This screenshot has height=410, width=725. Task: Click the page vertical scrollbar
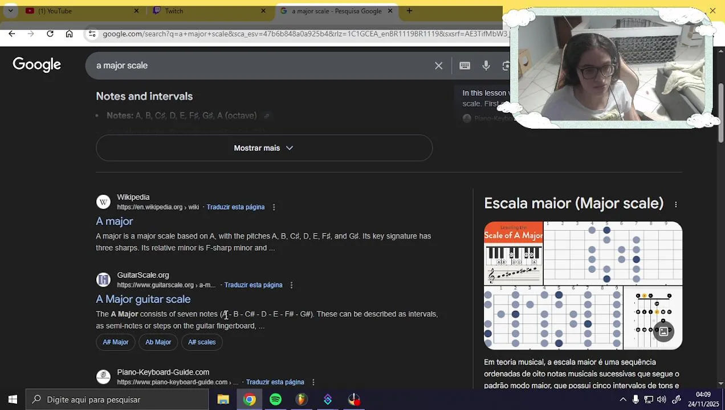click(720, 113)
